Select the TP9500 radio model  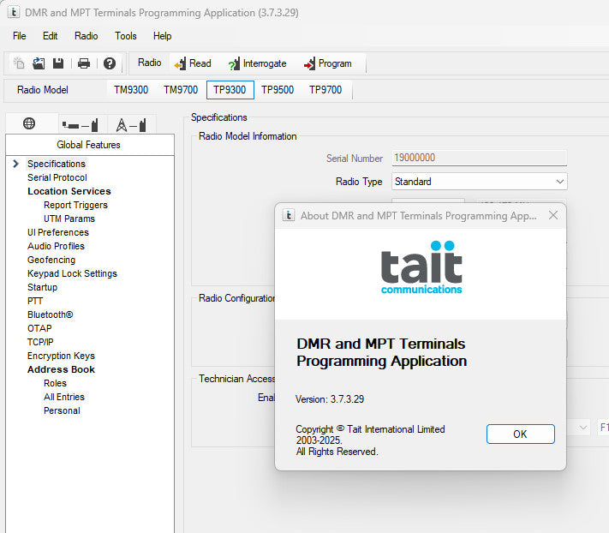pos(278,90)
